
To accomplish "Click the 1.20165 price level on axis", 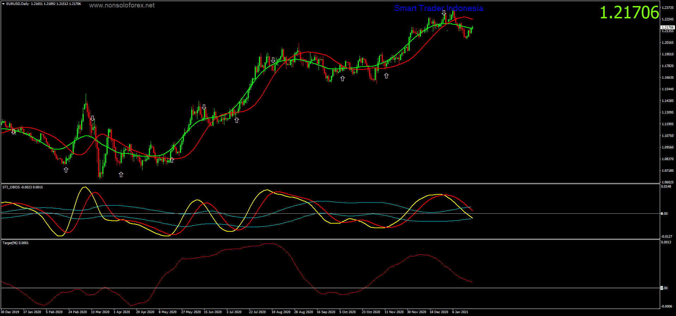I will click(x=668, y=43).
